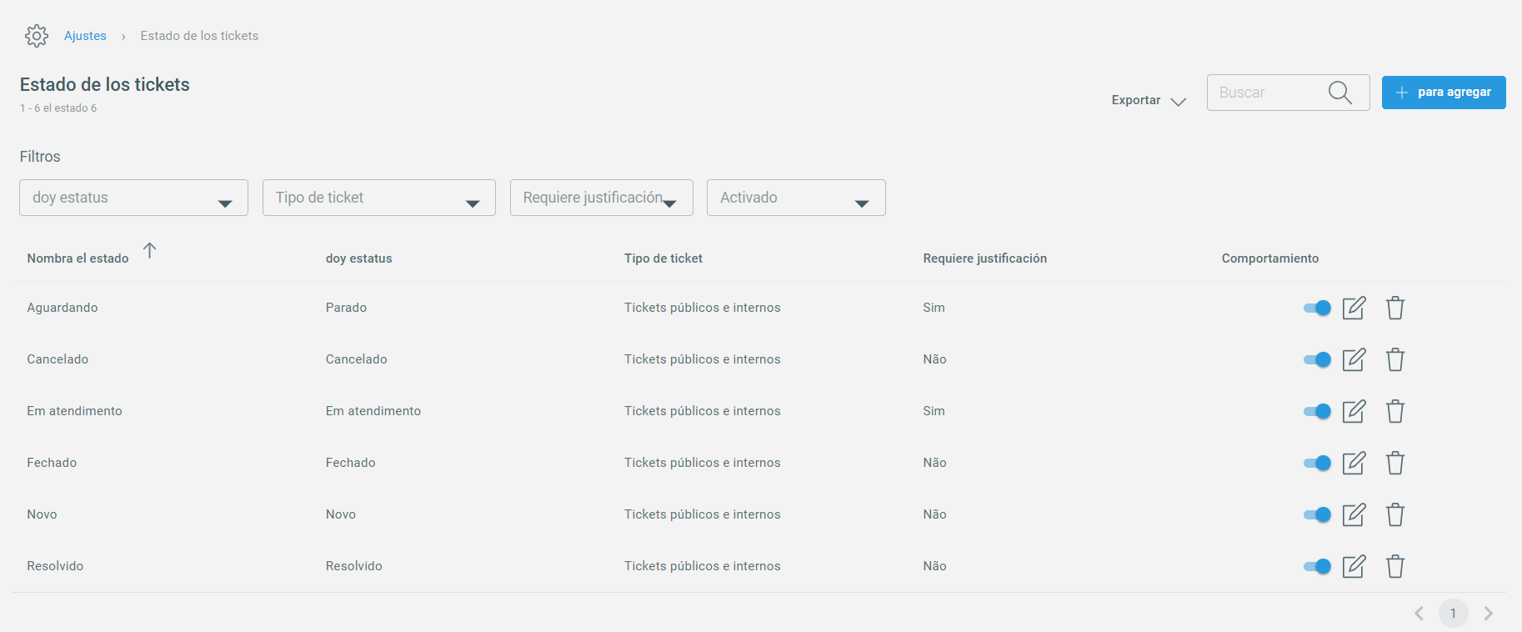Go to the previous page arrow
The height and width of the screenshot is (632, 1522).
(x=1419, y=614)
